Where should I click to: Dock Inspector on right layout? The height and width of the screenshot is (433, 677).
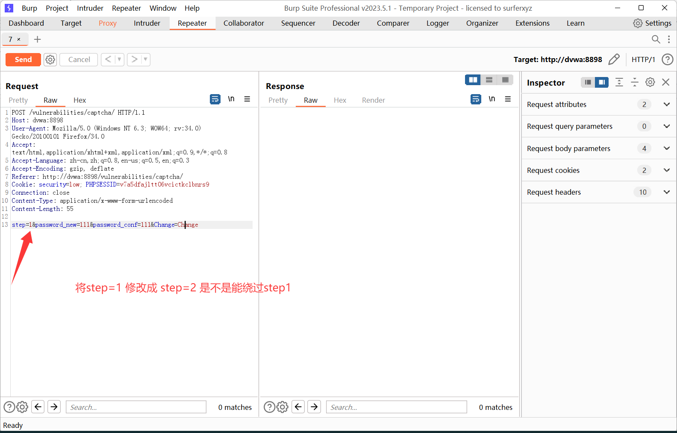602,82
